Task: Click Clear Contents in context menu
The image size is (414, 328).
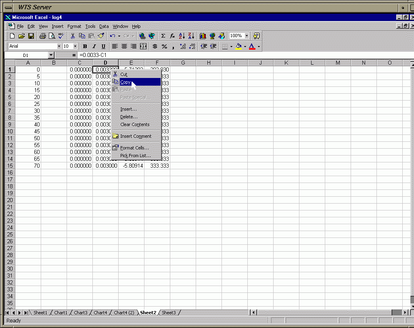Action: pyautogui.click(x=135, y=124)
